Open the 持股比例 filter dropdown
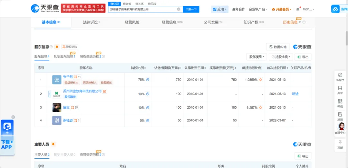 point(281,57)
